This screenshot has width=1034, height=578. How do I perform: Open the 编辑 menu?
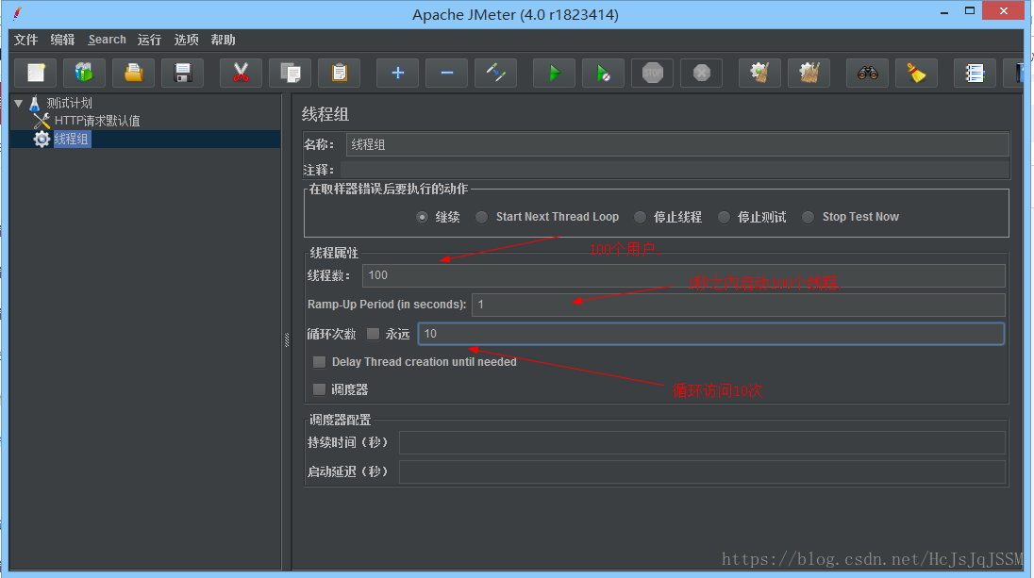click(62, 41)
